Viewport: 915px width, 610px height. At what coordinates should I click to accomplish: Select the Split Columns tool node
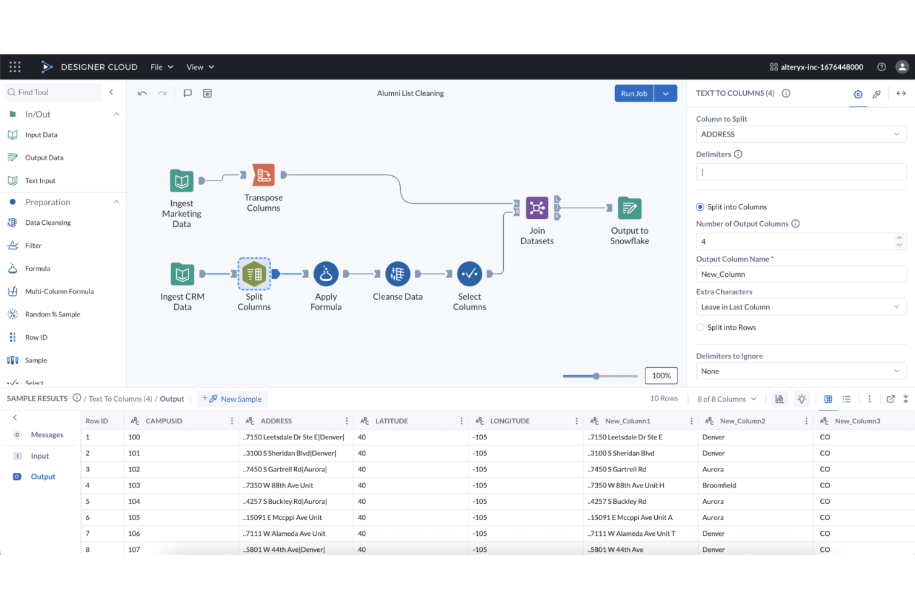click(253, 273)
